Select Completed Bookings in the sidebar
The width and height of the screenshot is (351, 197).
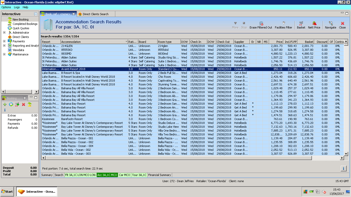pos(25,24)
